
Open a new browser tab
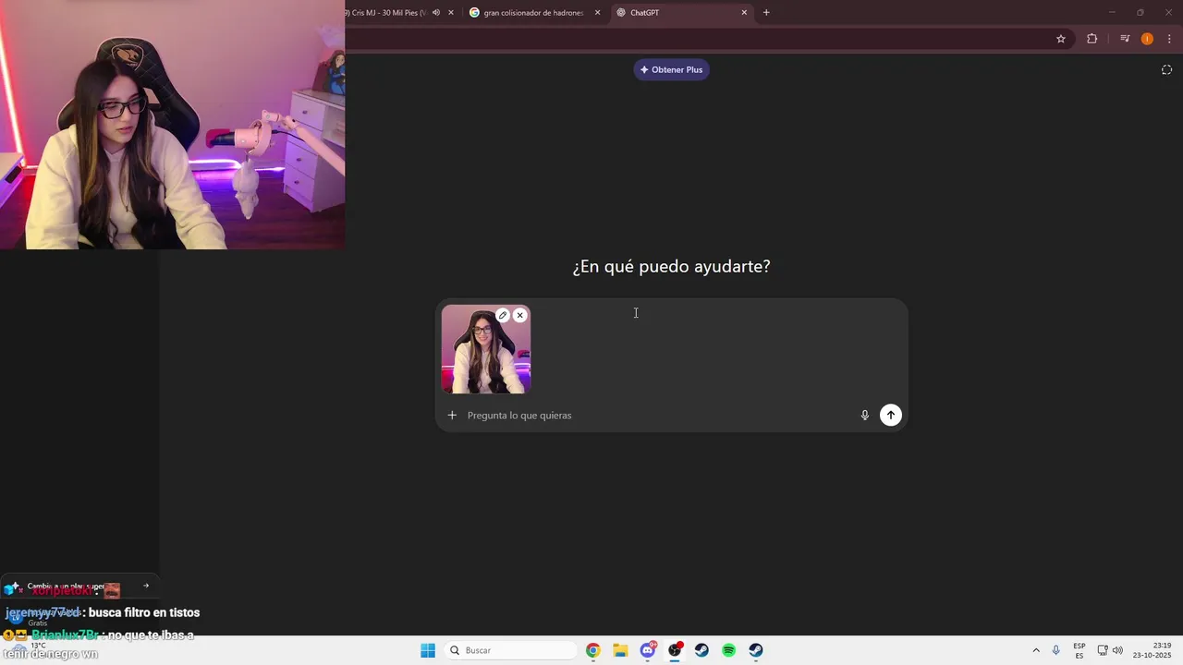click(x=766, y=13)
